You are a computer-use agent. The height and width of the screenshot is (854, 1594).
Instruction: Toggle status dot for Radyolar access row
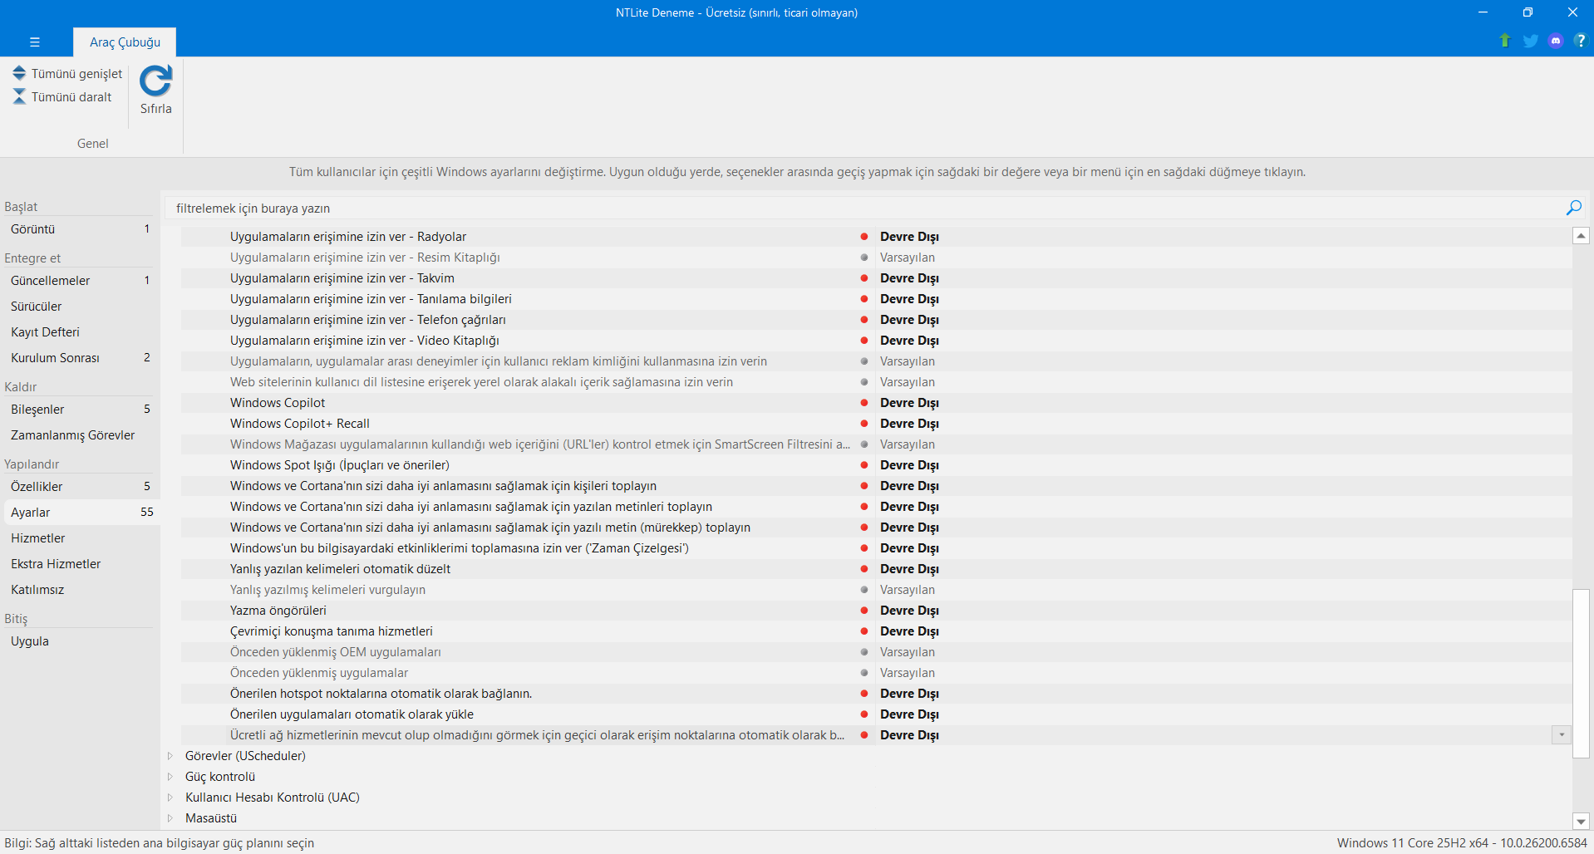click(864, 237)
